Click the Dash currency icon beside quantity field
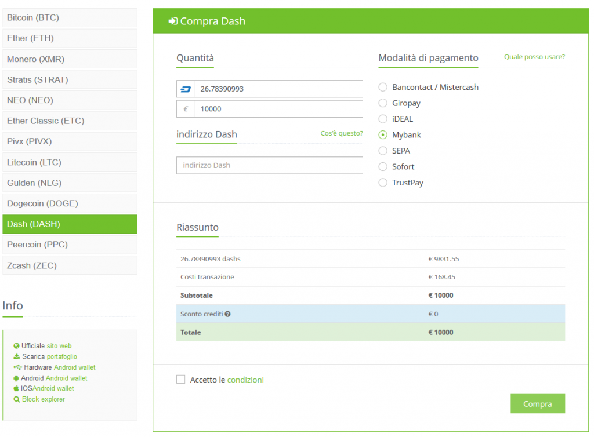594x437 pixels. [186, 89]
